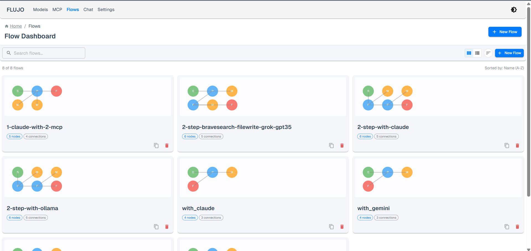Toggle light/dark theme
The width and height of the screenshot is (531, 251).
pos(514,9)
